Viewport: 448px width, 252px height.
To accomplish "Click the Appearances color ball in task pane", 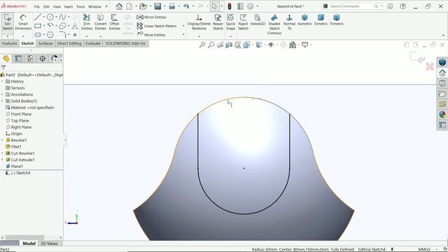I will (442, 115).
